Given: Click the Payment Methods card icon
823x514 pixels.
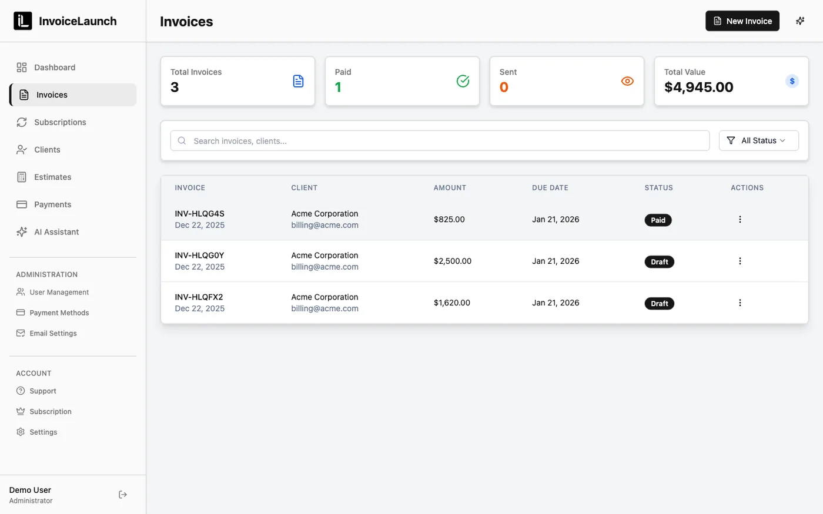Looking at the screenshot, I should 21,313.
